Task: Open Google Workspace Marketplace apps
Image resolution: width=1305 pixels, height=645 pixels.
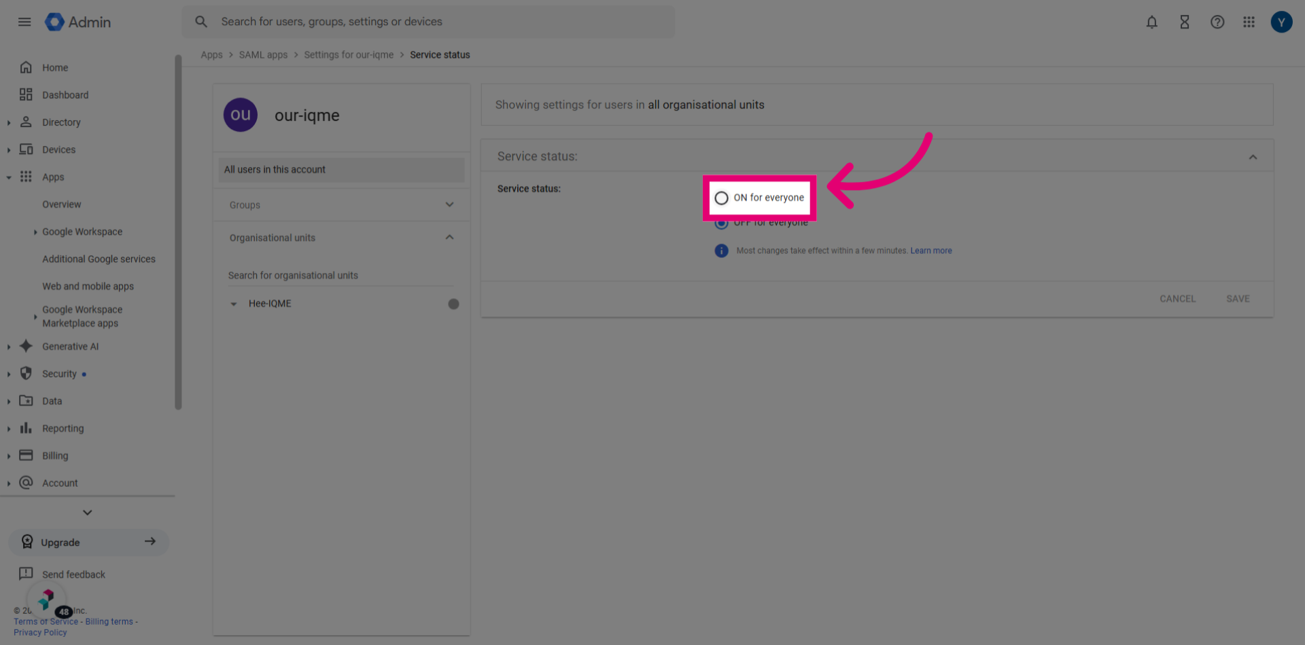Action: (x=82, y=316)
